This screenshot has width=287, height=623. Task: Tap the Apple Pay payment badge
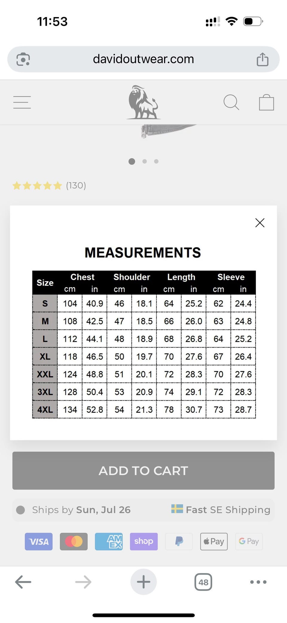click(214, 541)
